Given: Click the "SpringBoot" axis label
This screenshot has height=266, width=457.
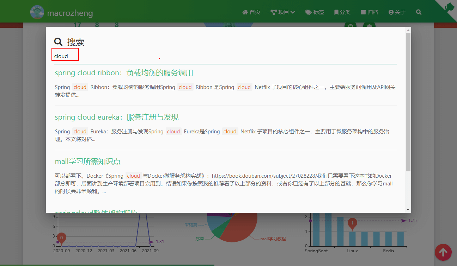Looking at the screenshot, I should 316,251.
